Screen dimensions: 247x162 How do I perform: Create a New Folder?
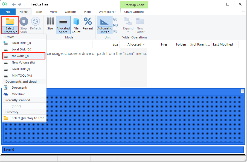pyautogui.click(x=140, y=25)
